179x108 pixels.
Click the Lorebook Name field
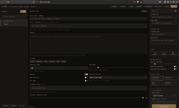coord(164,34)
